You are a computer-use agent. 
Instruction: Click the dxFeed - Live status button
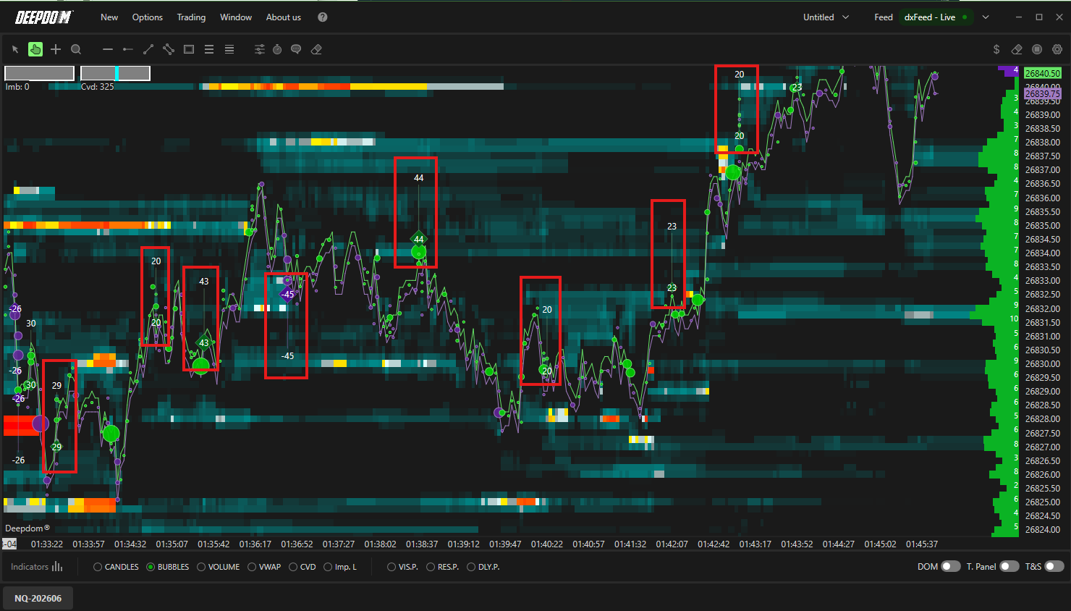pos(936,17)
